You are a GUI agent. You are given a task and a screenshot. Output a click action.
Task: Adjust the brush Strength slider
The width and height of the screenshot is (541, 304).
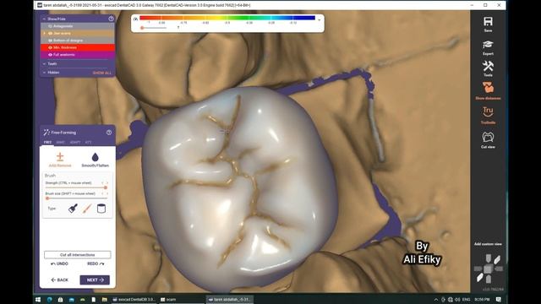click(76, 187)
